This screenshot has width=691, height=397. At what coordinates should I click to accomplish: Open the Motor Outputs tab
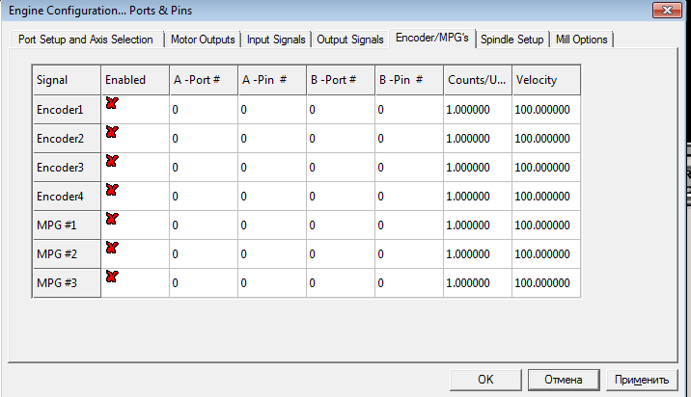coord(203,40)
